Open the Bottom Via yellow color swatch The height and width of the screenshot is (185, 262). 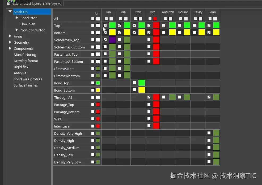pyautogui.click(x=127, y=32)
